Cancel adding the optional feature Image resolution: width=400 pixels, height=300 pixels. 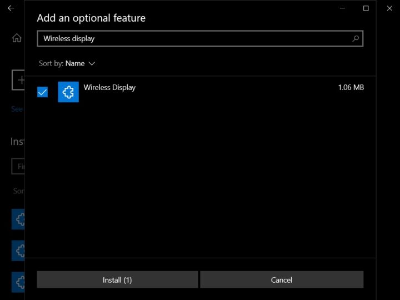[x=281, y=279]
